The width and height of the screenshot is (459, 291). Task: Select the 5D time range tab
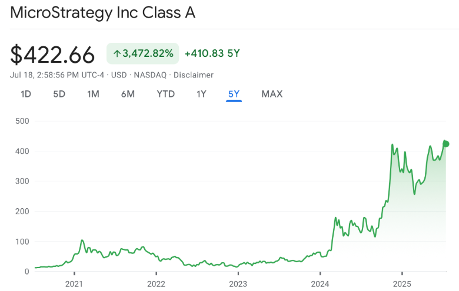59,94
